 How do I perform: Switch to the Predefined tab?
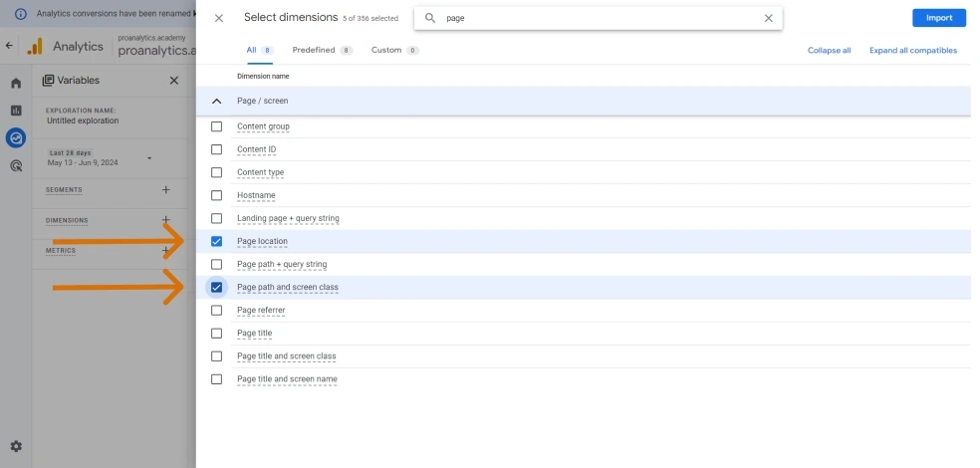point(323,50)
